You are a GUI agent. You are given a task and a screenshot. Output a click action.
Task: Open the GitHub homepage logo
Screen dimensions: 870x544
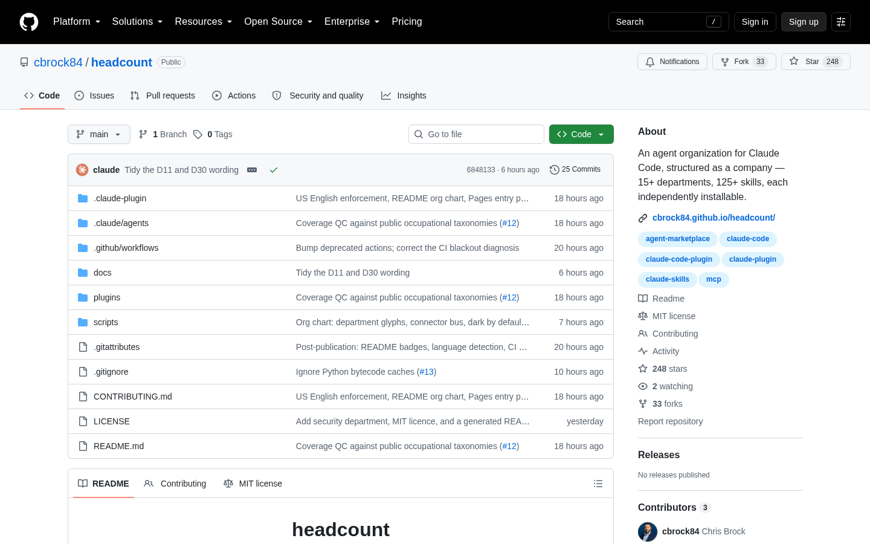[29, 22]
